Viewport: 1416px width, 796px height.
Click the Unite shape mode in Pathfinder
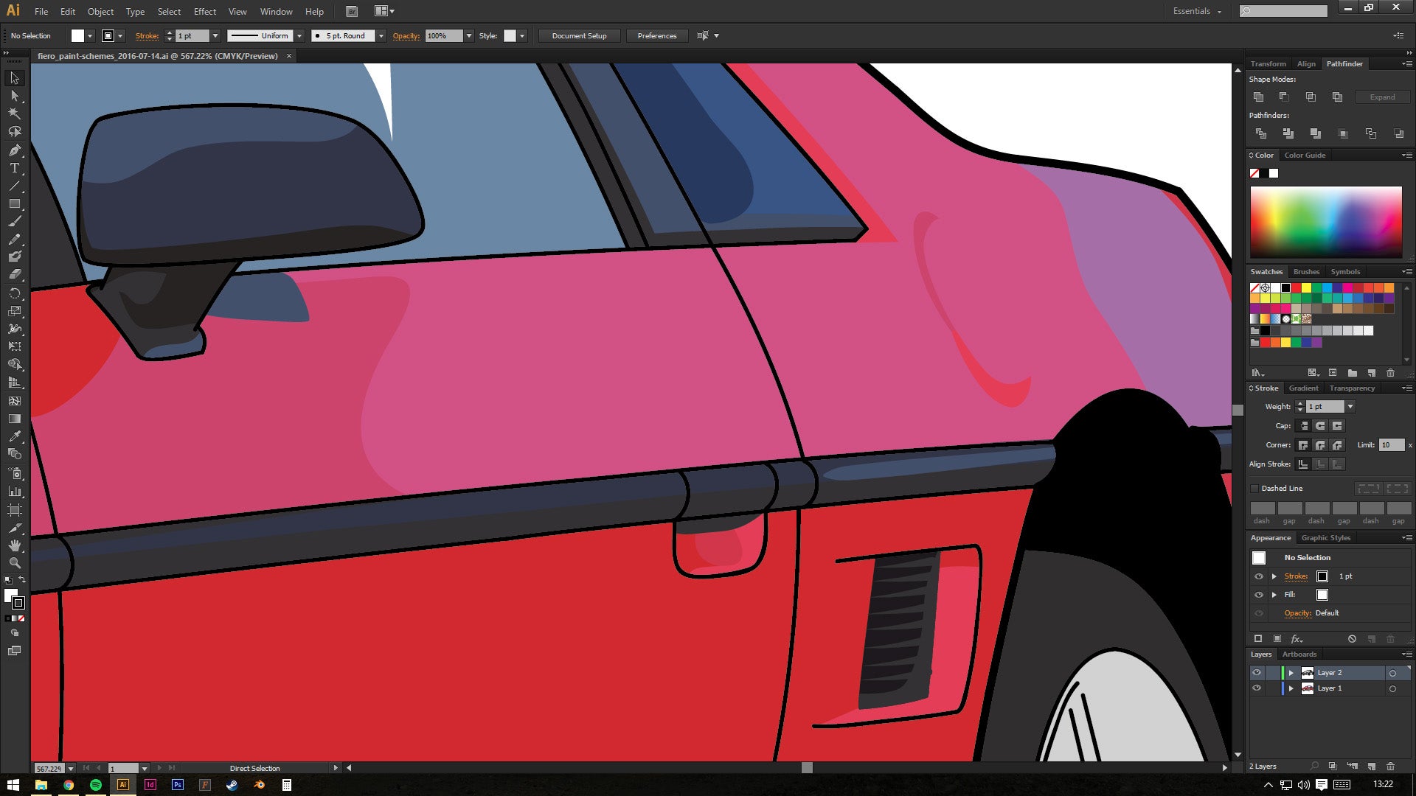(1258, 97)
